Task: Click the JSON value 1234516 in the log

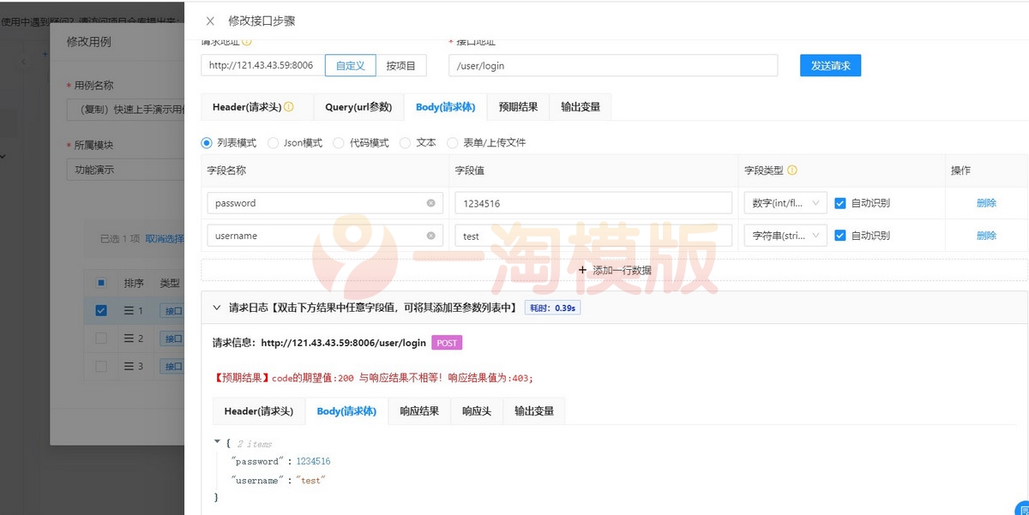Action: pos(314,461)
